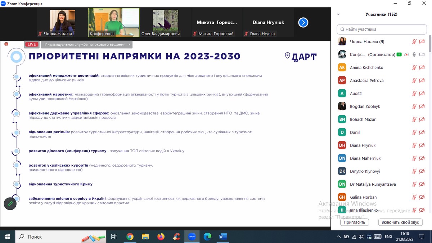Toggle the organizer's microphone icon

click(414, 55)
